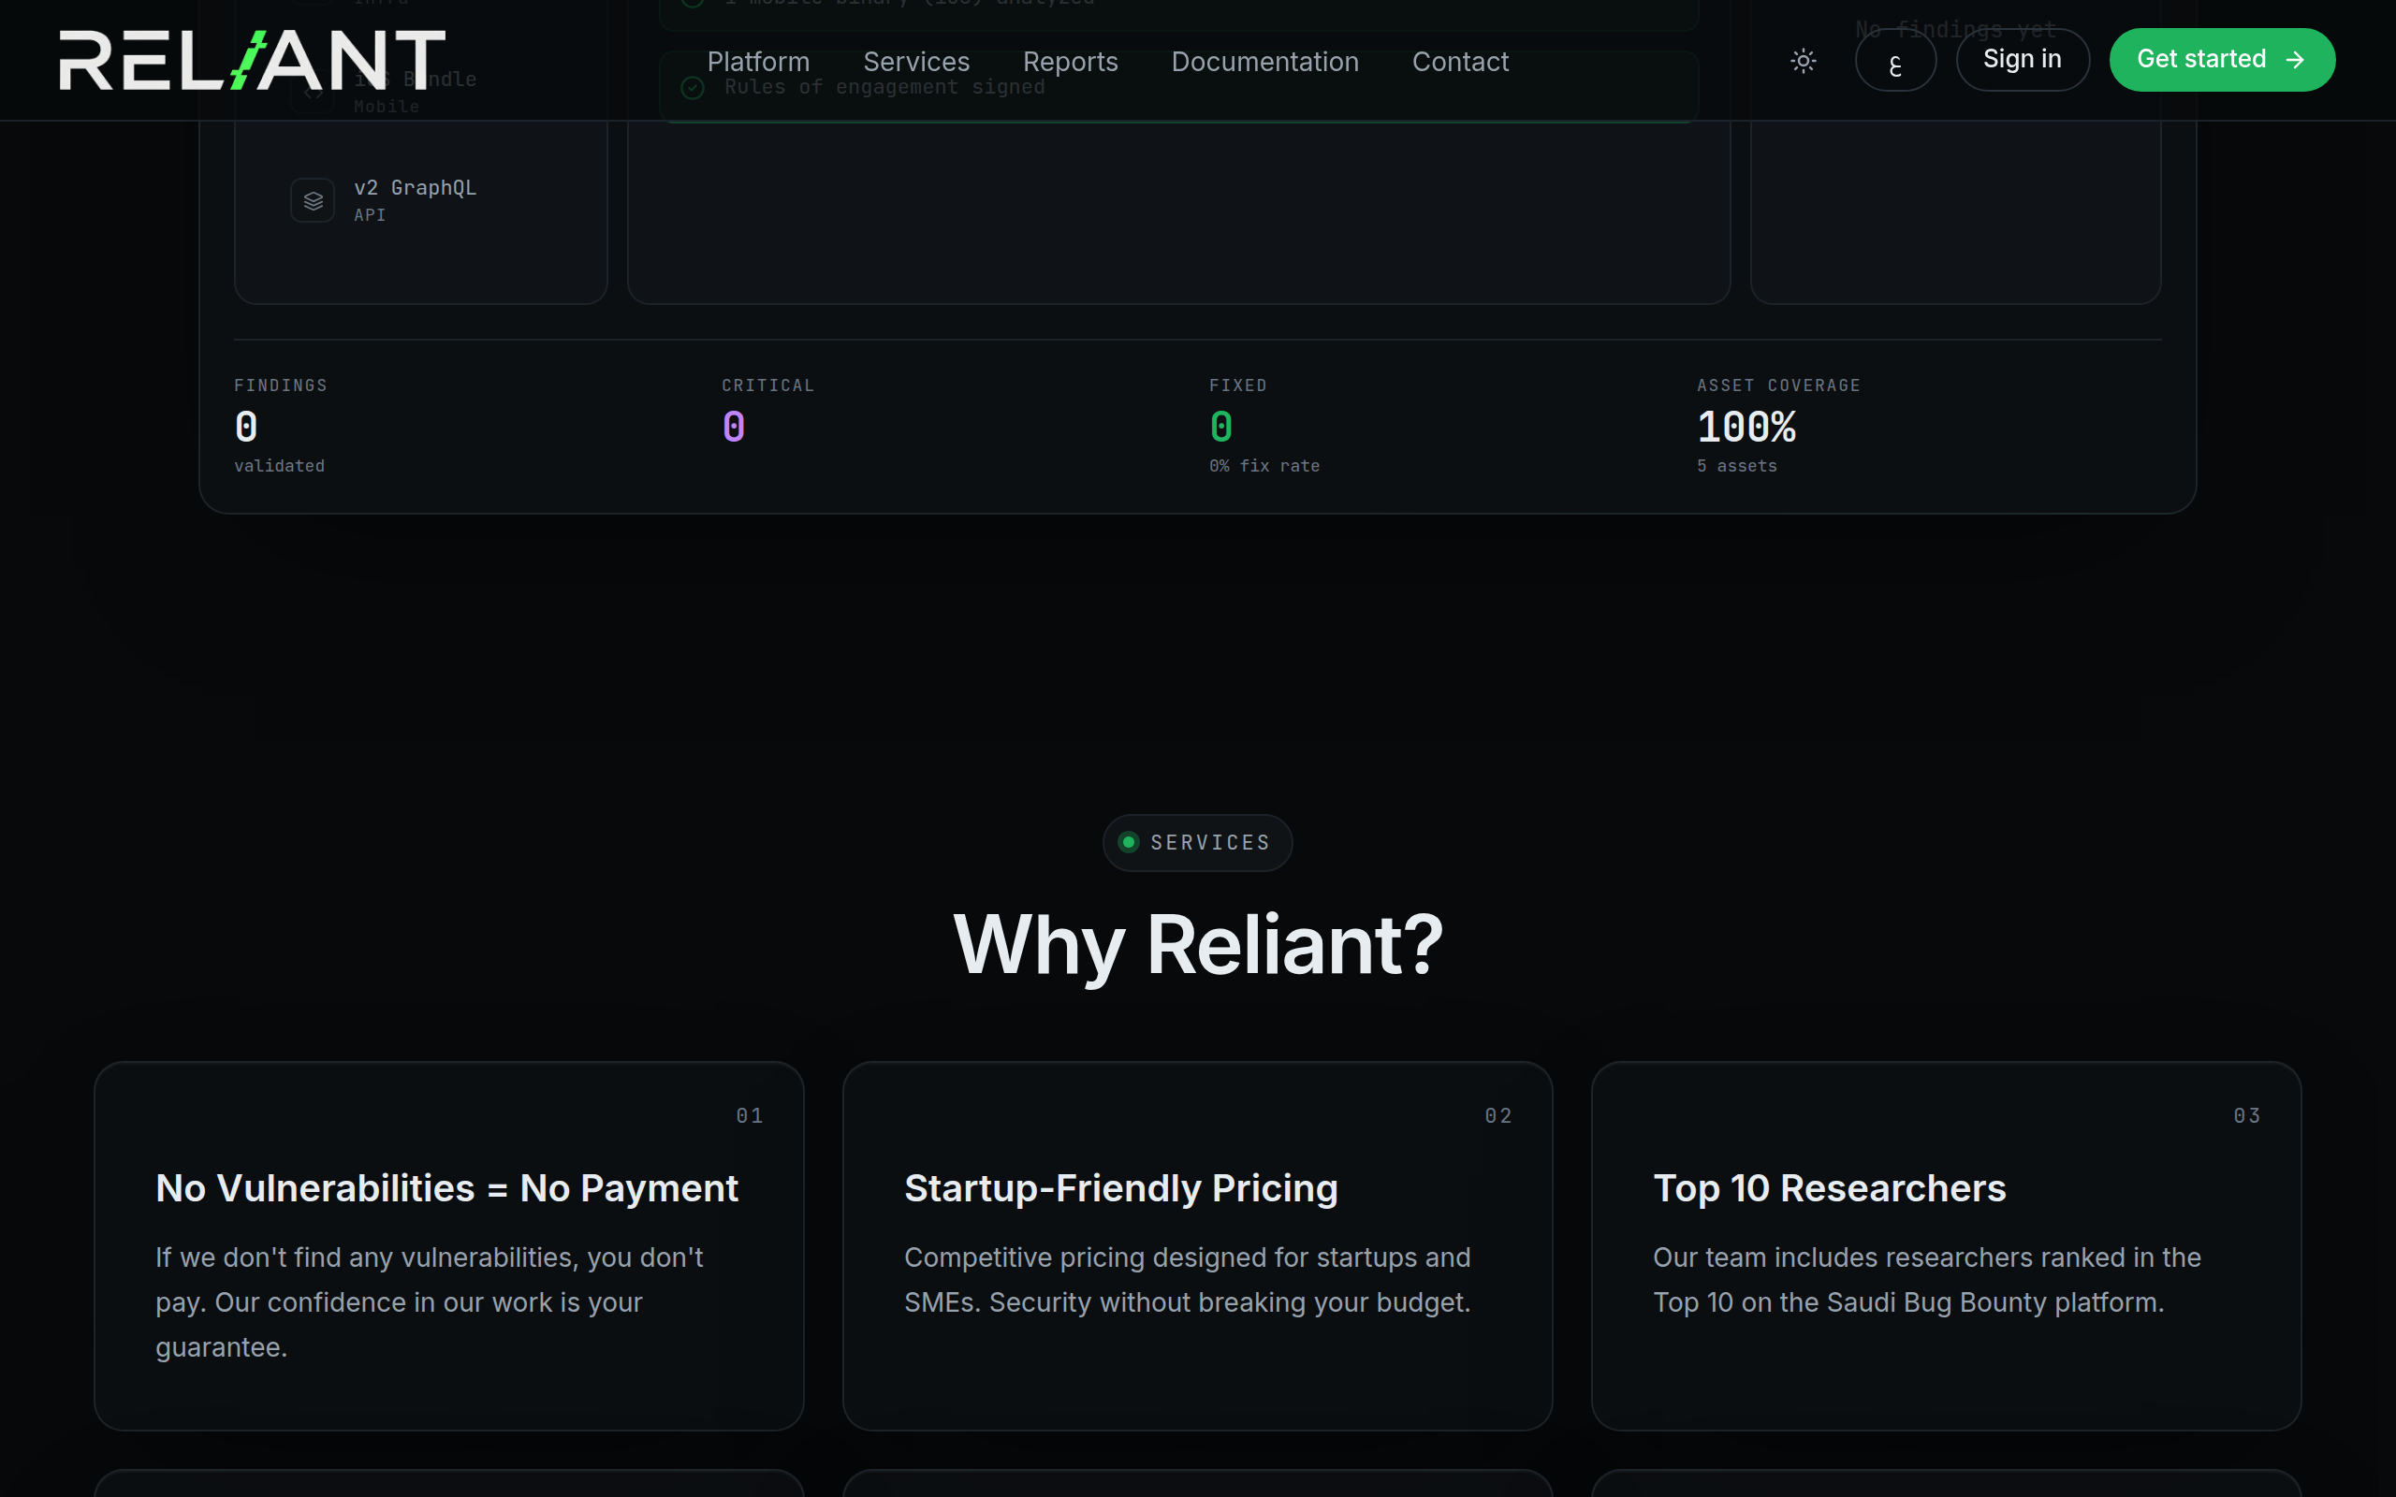This screenshot has width=2396, height=1497.
Task: Open the 'Top 10 Researchers' card title
Action: 1830,1188
